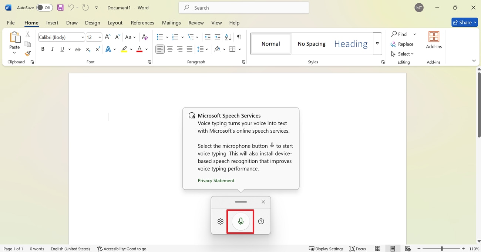Collapse the ribbon chevron

[x=474, y=60]
